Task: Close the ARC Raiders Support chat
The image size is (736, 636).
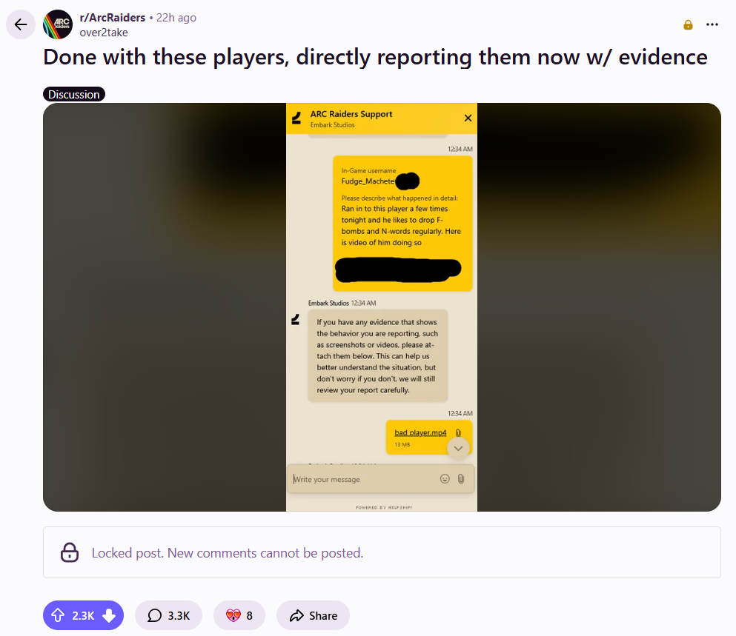Action: tap(468, 118)
